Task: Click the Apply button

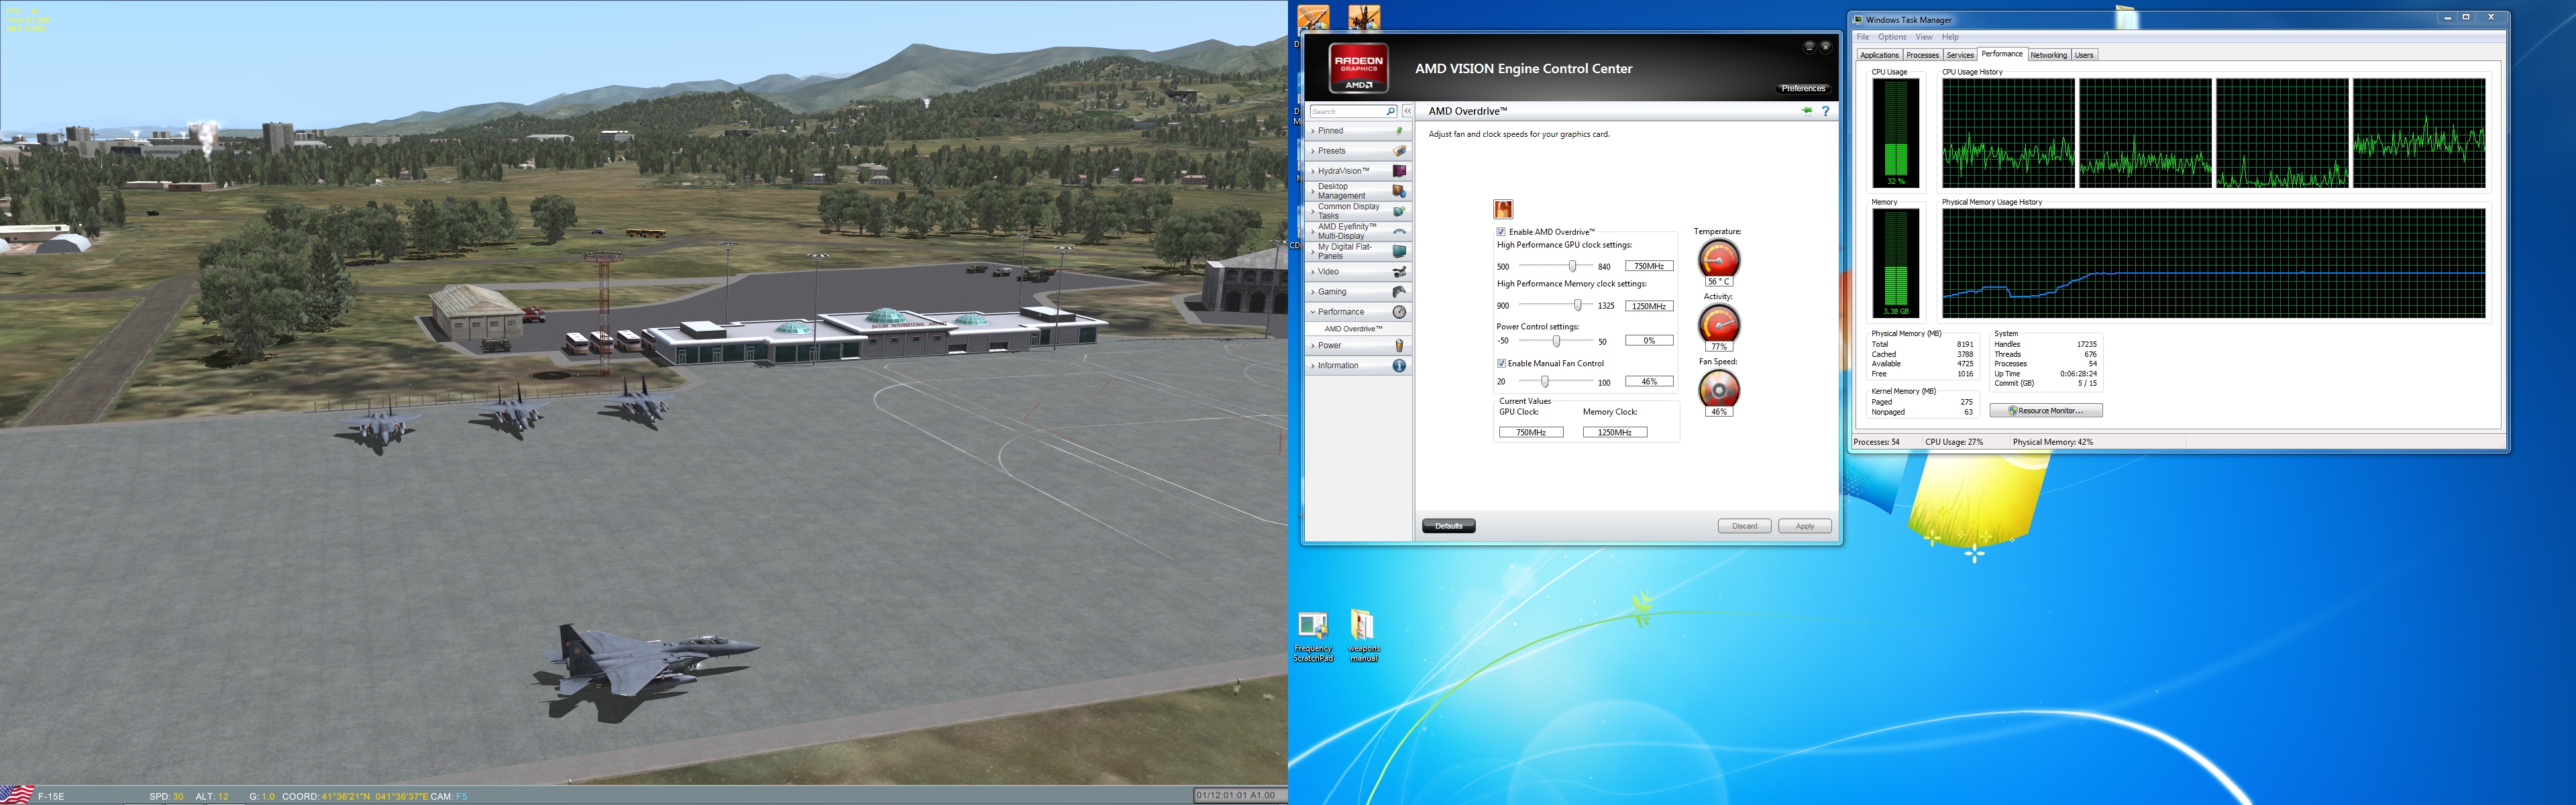Action: [x=1805, y=526]
